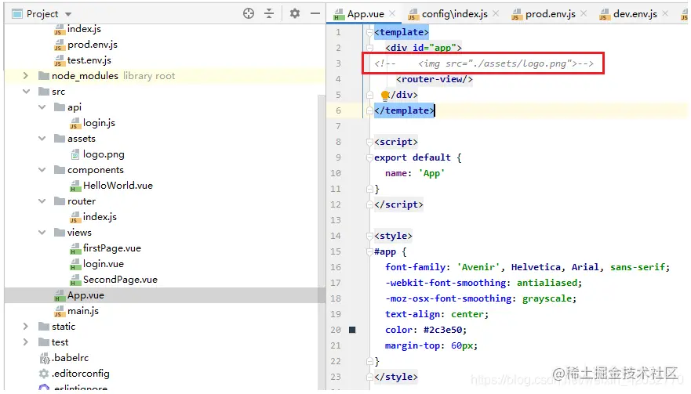Close the prod.env.js tab

coord(584,13)
